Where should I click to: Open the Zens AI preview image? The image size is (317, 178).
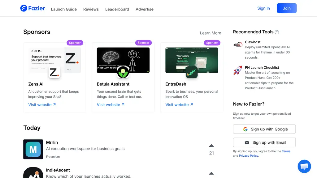pos(54,60)
